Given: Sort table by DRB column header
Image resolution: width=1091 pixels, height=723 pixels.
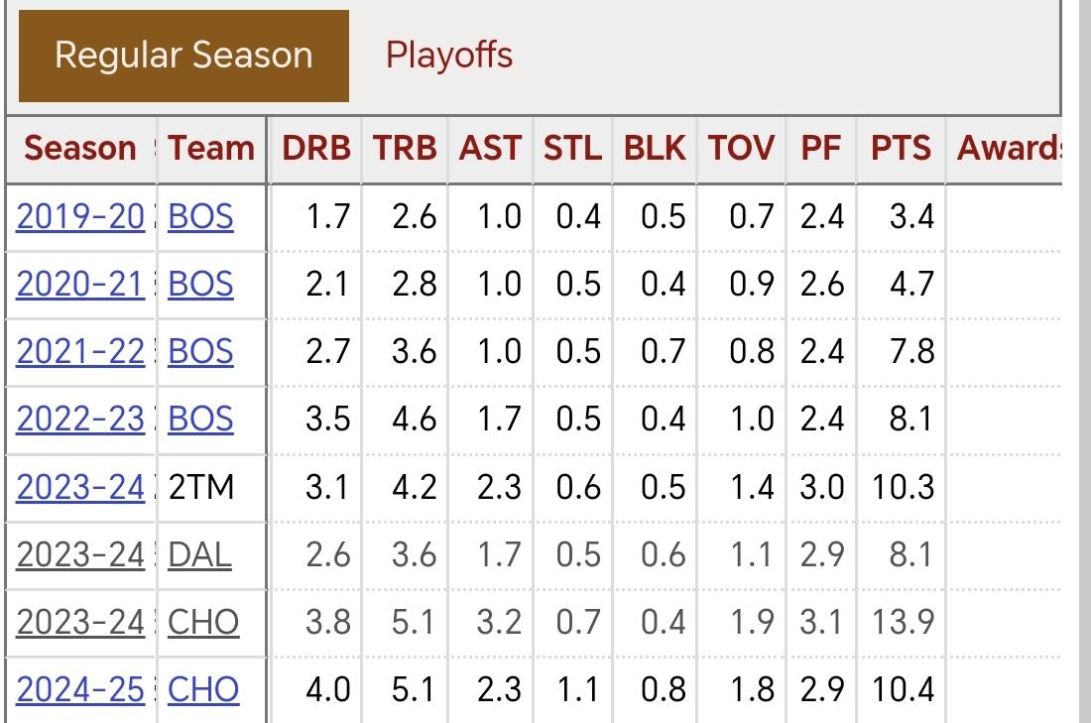Looking at the screenshot, I should (x=315, y=148).
